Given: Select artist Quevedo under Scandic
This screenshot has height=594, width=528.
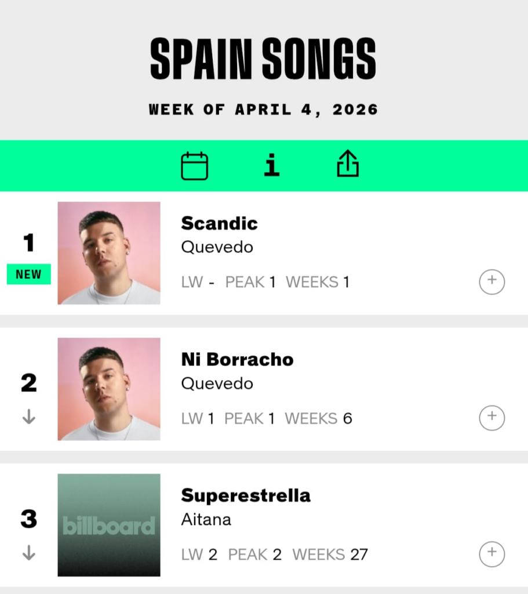Looking at the screenshot, I should [217, 247].
